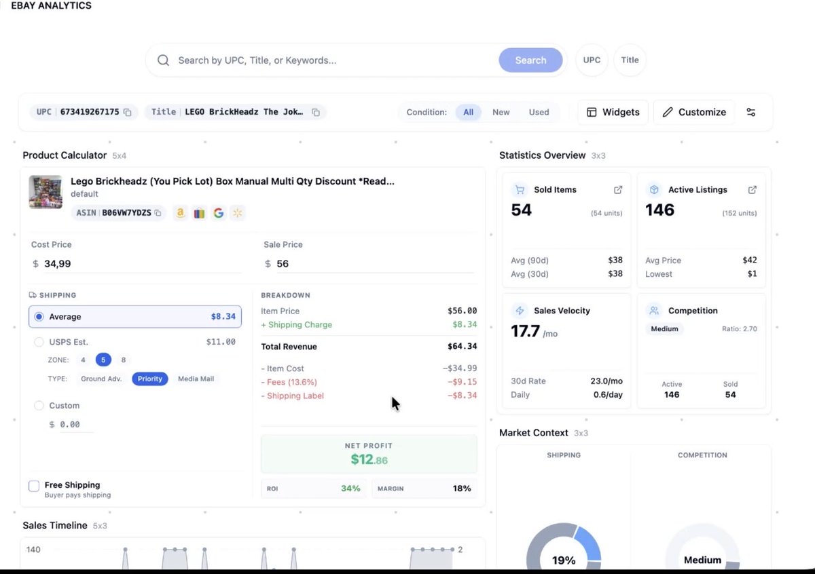Screen dimensions: 815x574
Task: Click the Sales Velocity lightning icon
Action: click(520, 311)
